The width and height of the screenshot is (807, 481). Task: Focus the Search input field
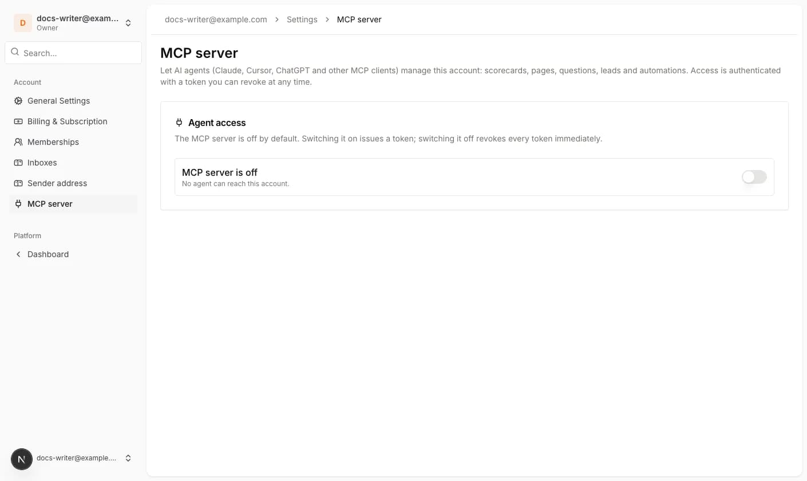(x=73, y=53)
